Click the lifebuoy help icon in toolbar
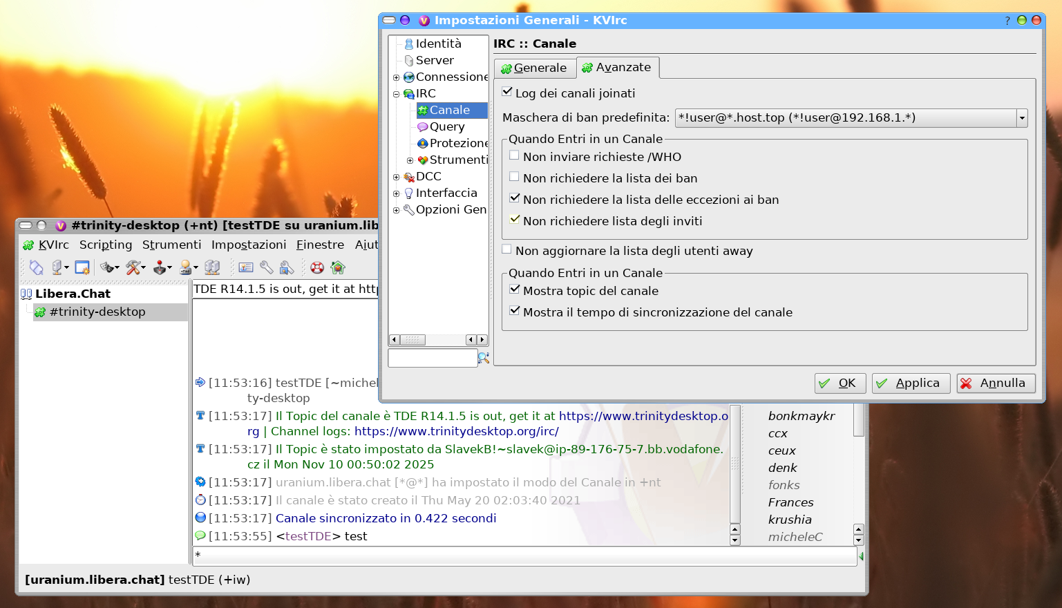Image resolution: width=1062 pixels, height=608 pixels. [317, 267]
